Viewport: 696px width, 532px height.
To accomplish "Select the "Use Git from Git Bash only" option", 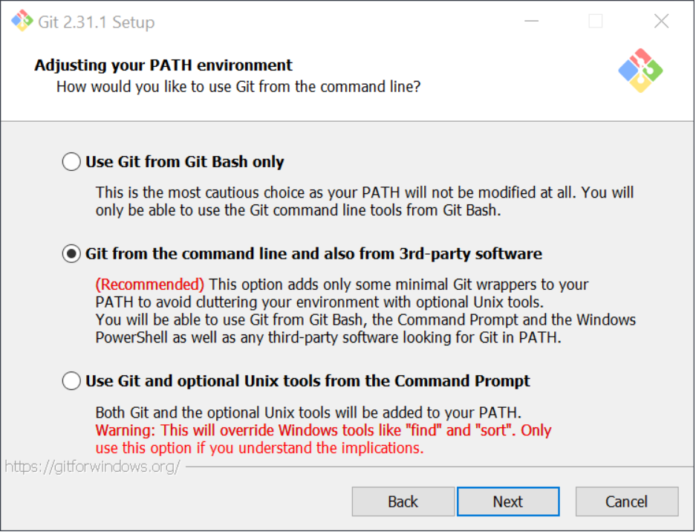I will [x=71, y=161].
